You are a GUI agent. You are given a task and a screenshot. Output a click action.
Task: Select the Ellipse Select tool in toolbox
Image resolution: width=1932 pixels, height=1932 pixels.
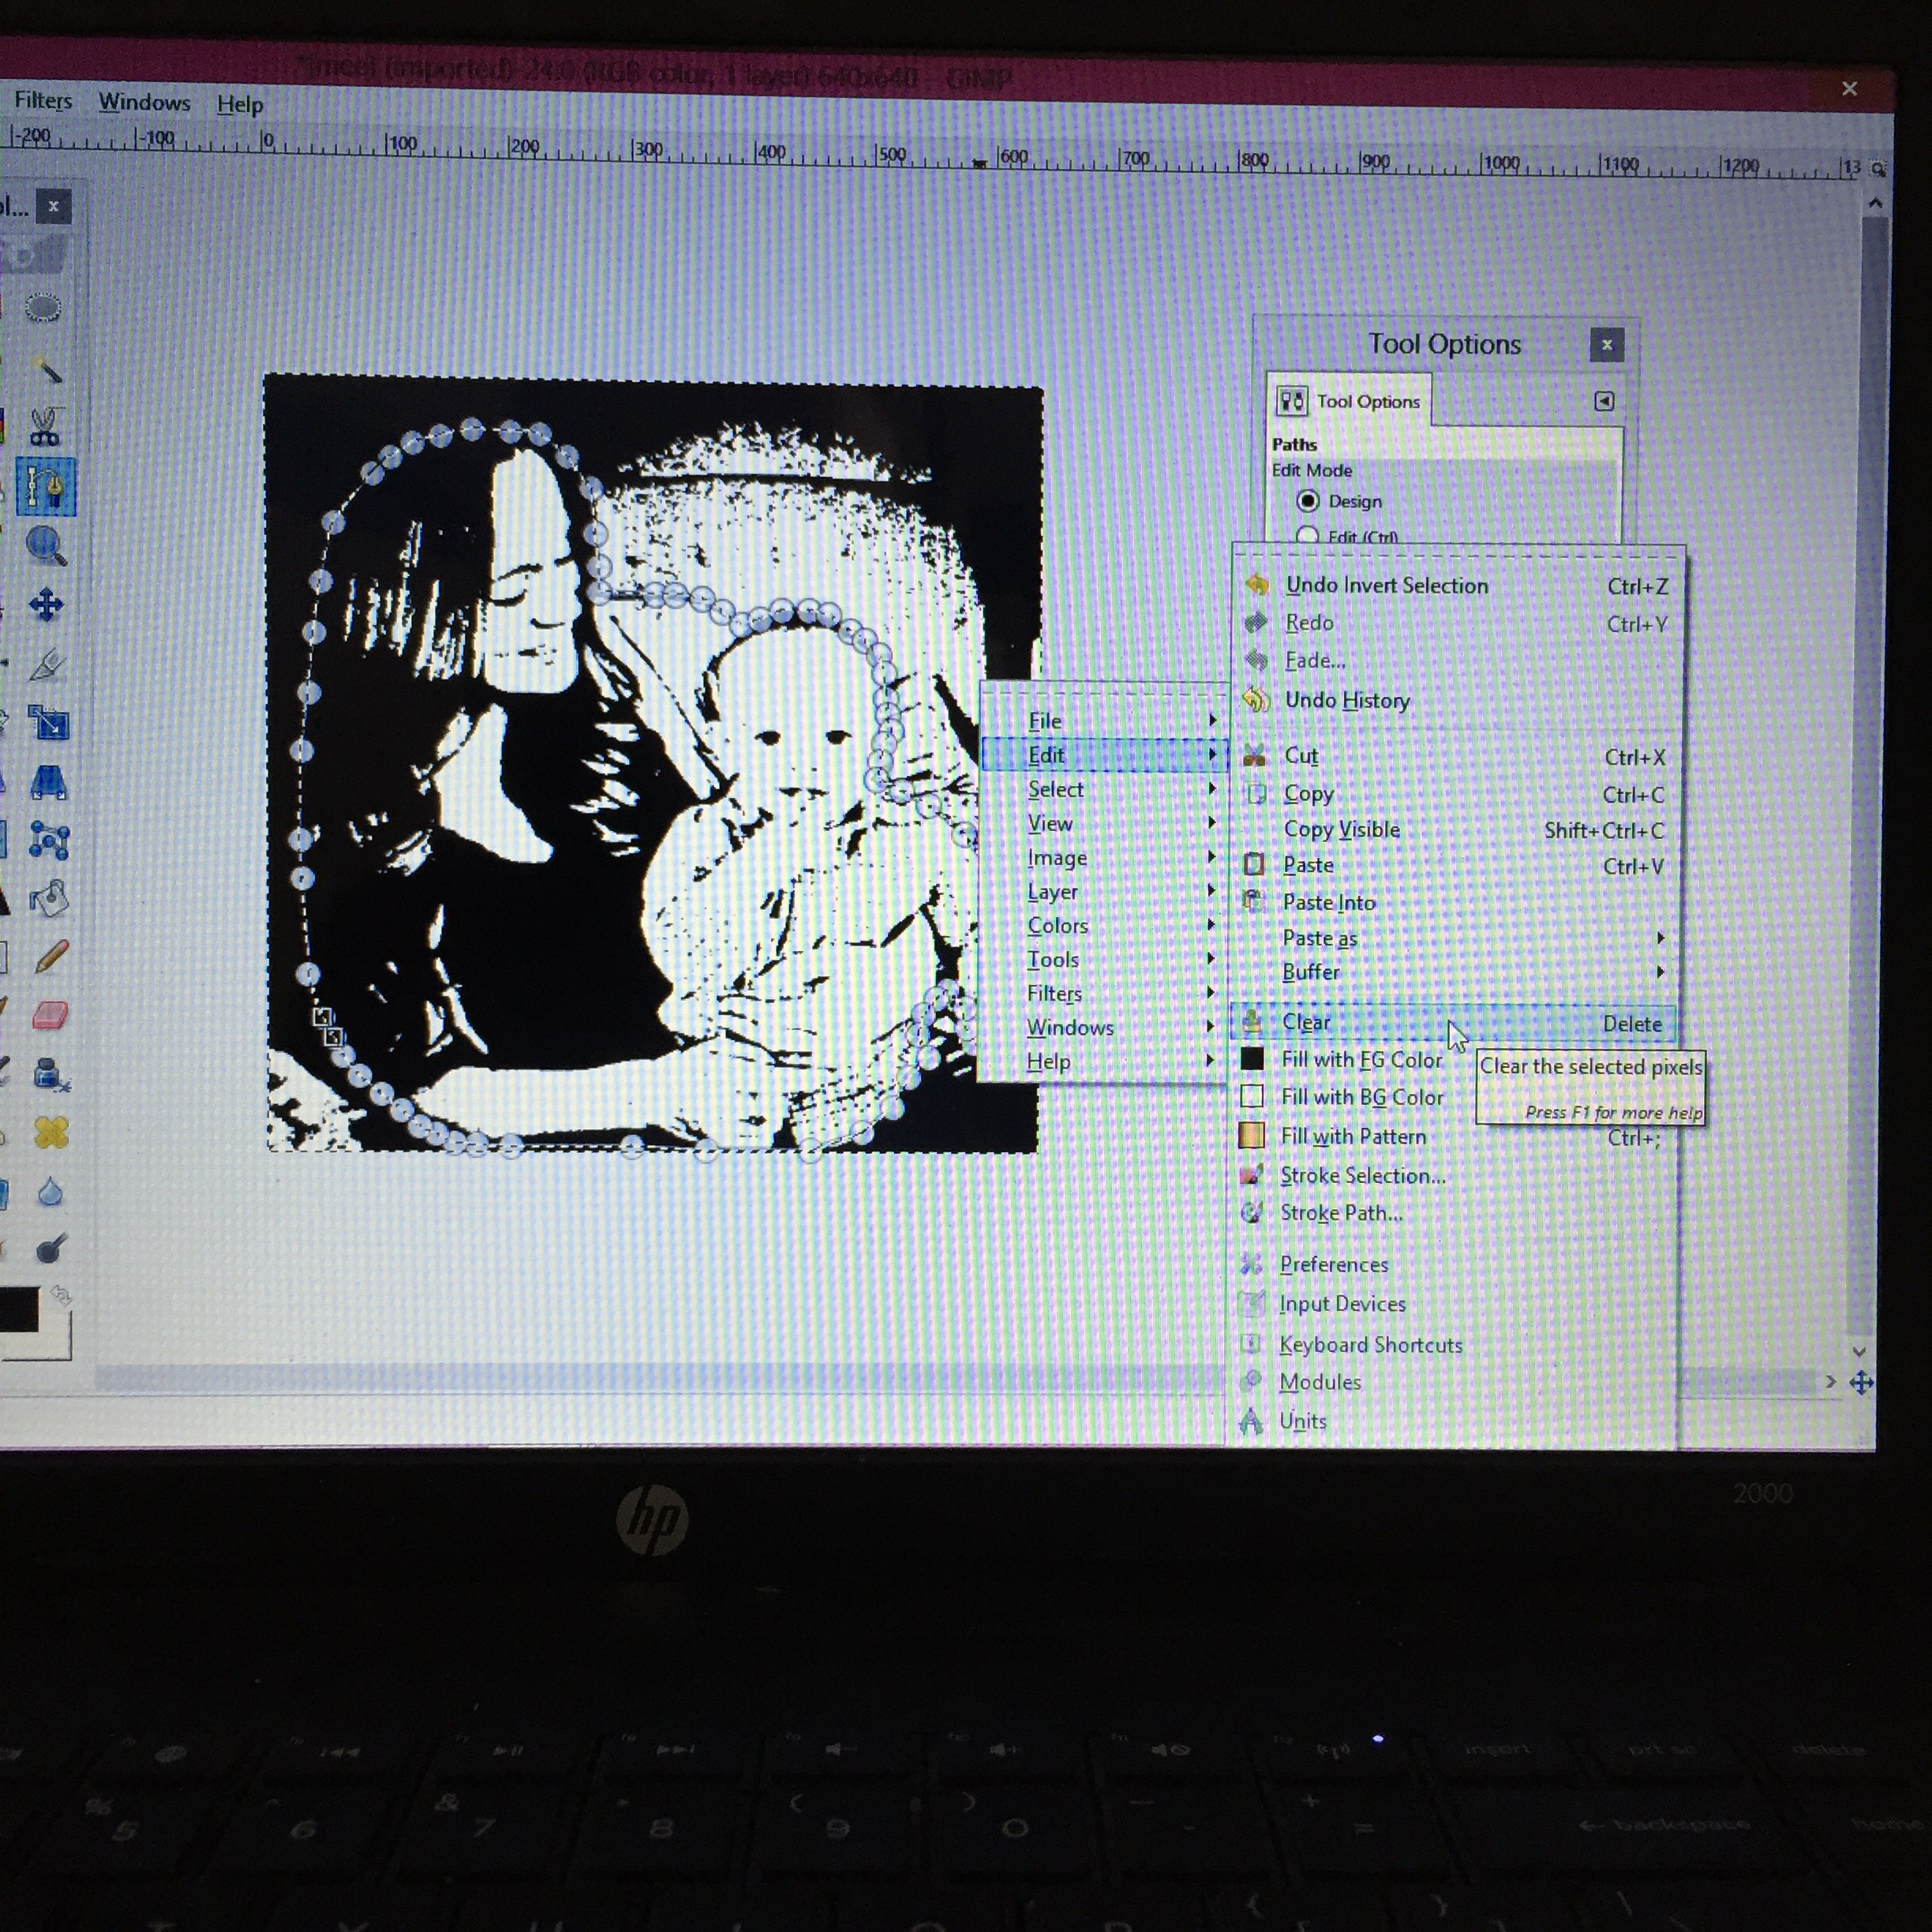tap(43, 308)
